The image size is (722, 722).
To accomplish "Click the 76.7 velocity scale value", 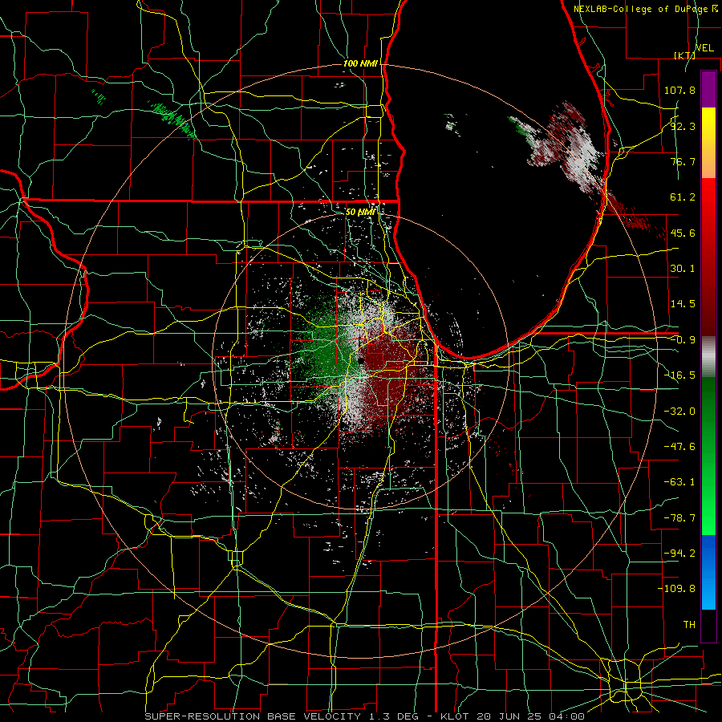I will point(683,161).
